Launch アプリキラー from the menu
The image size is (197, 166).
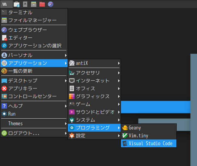(34, 88)
